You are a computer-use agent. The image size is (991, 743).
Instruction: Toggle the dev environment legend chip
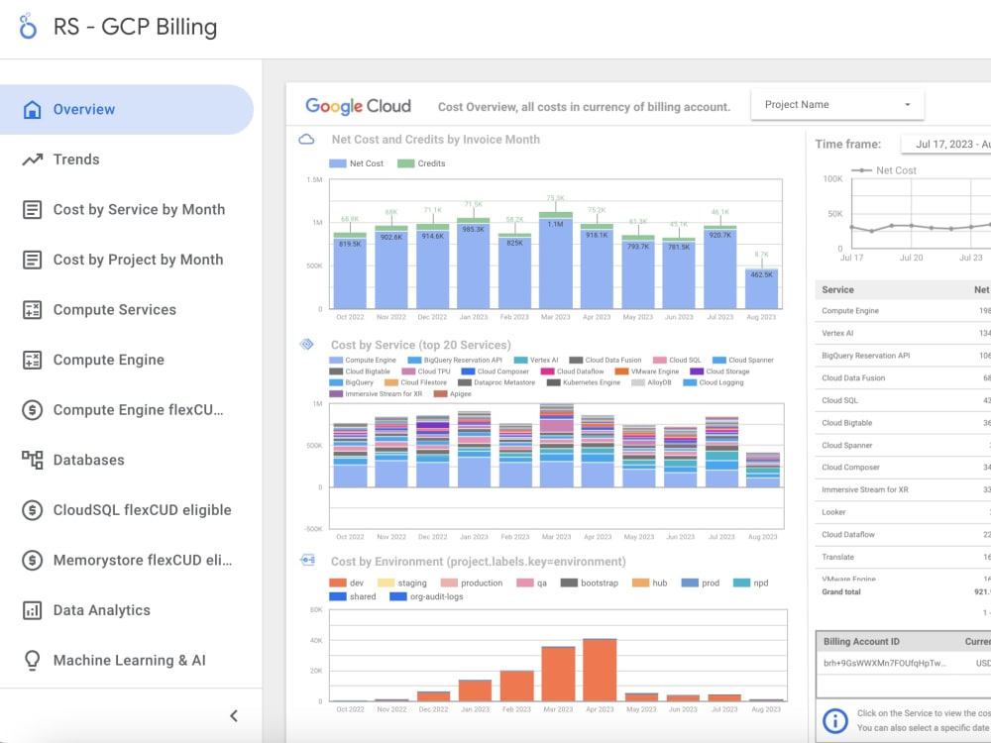[345, 583]
